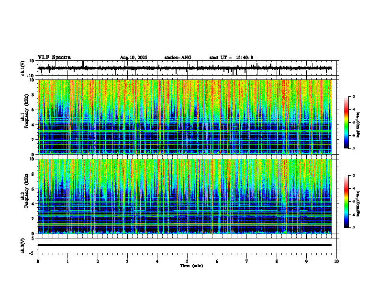Image resolution: width=379 pixels, height=293 pixels.
Task: Click the ch.1 spectrogram color scale bar
Action: click(346, 123)
